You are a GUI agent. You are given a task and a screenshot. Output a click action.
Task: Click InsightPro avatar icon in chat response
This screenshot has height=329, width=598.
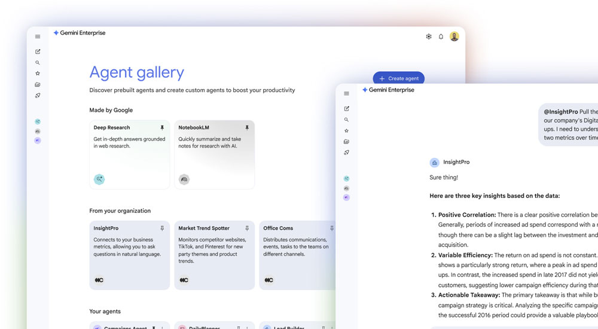pos(434,163)
